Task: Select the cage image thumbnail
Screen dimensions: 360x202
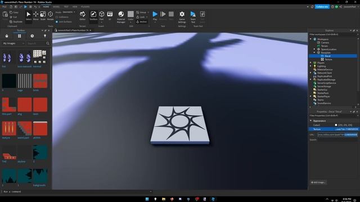Action: click(25, 81)
